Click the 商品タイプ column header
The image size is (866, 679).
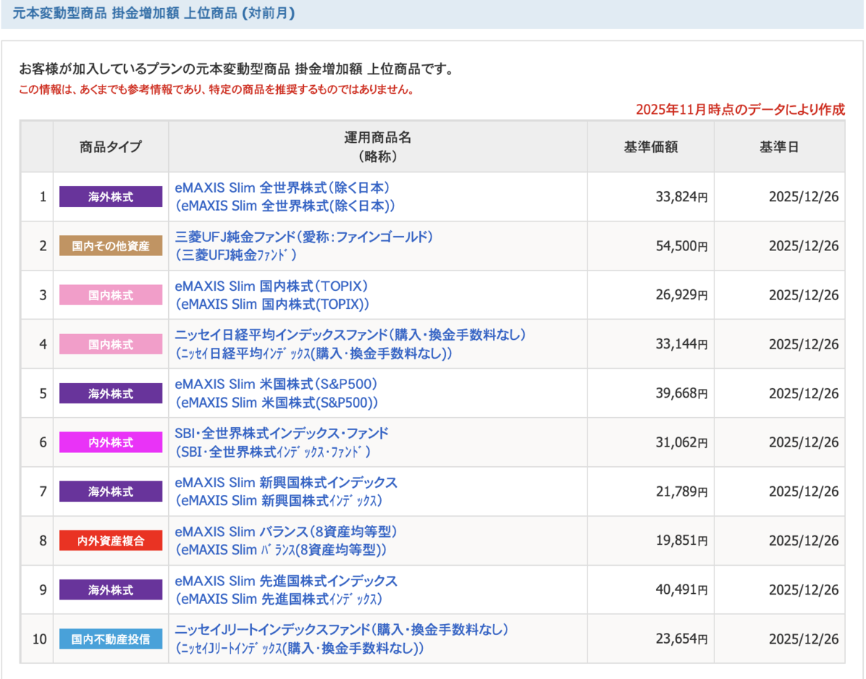tap(111, 146)
